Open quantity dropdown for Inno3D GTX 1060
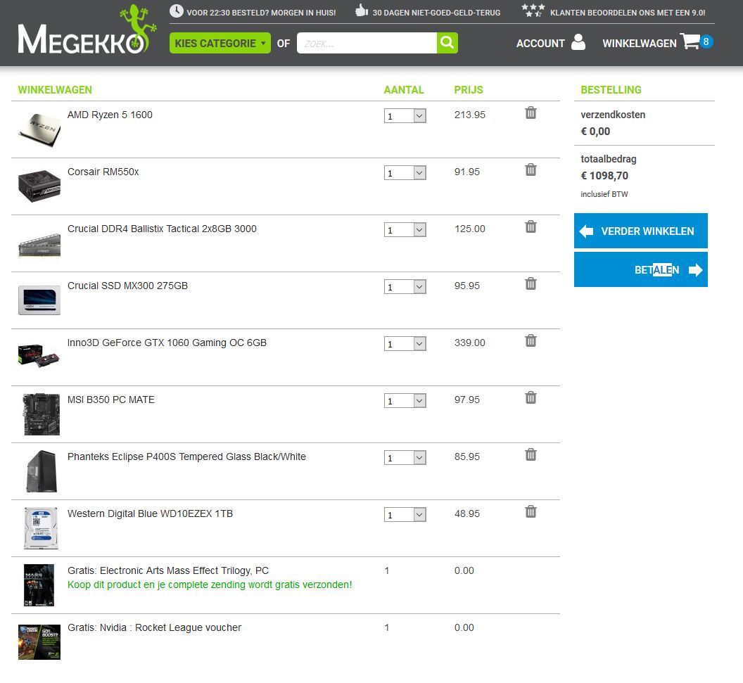The height and width of the screenshot is (683, 743). pos(405,344)
